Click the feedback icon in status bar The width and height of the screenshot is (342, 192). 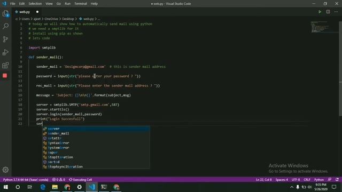[x=329, y=180]
